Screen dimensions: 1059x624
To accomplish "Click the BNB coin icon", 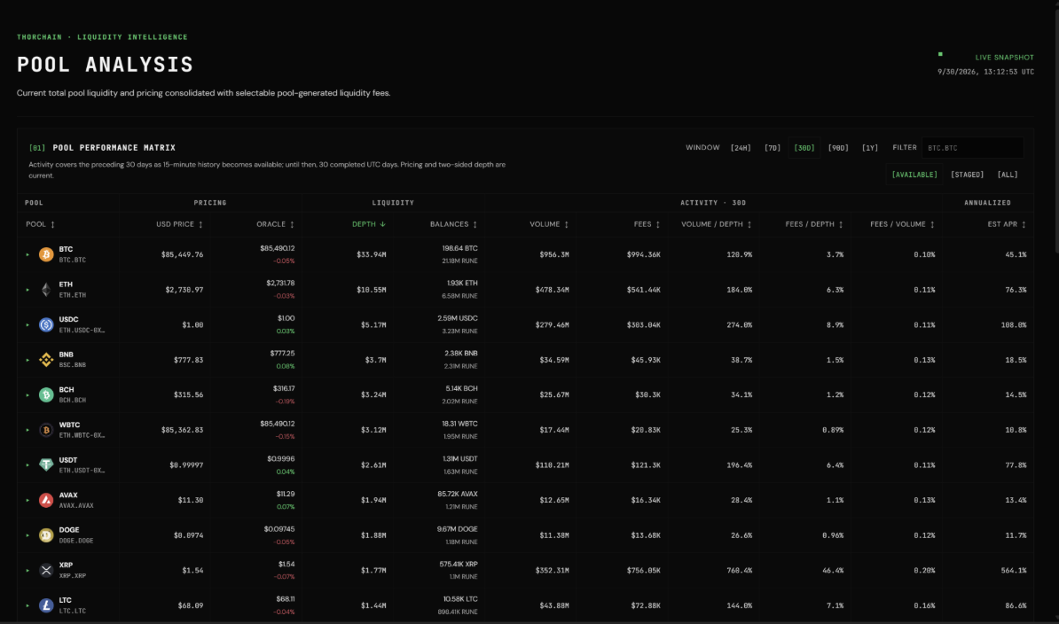I will (46, 360).
